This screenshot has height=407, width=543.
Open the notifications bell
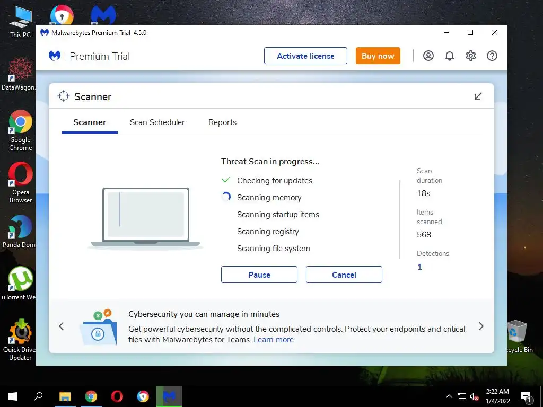point(450,56)
